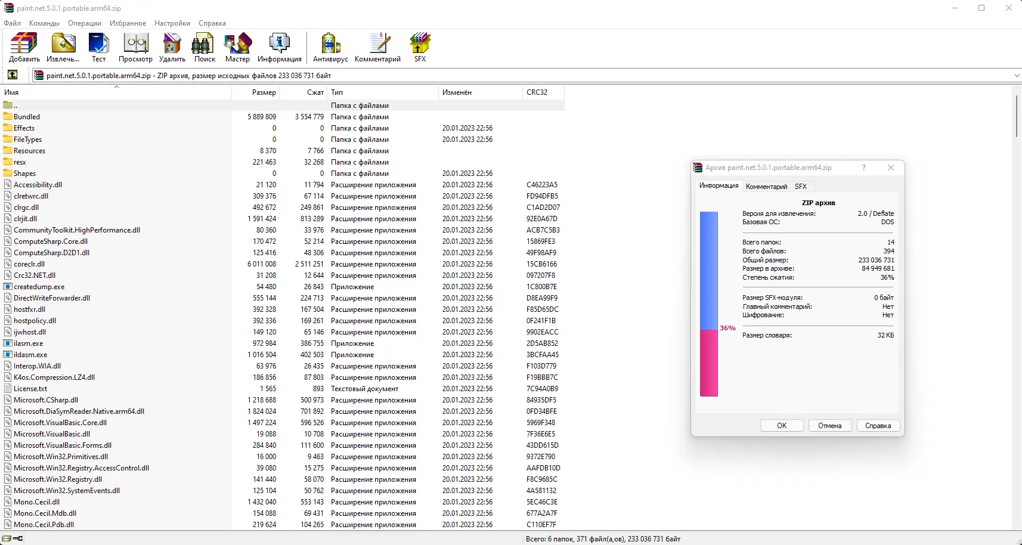Click the createdump.exe file icon
The image size is (1022, 545).
pos(8,287)
